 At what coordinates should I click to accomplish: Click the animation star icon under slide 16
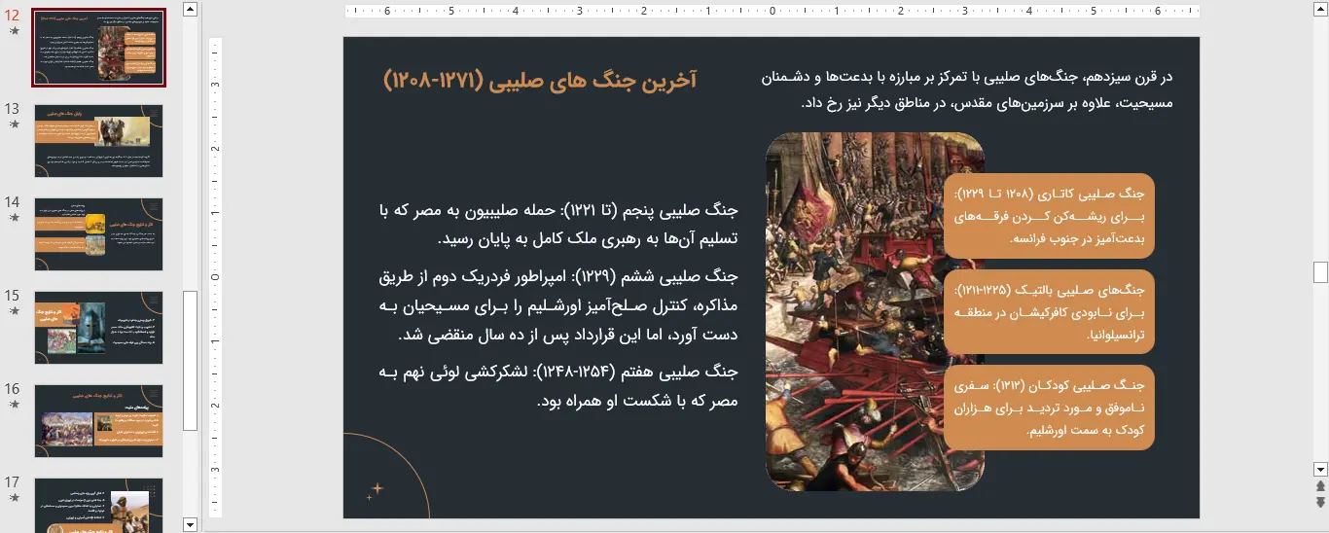pos(14,405)
